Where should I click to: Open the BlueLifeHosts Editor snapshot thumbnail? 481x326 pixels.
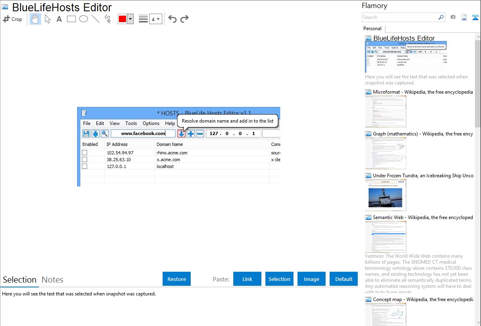coord(406,57)
